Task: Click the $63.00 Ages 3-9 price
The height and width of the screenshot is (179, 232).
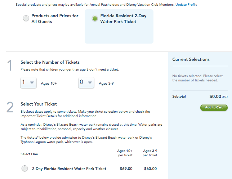Action: coord(150,169)
